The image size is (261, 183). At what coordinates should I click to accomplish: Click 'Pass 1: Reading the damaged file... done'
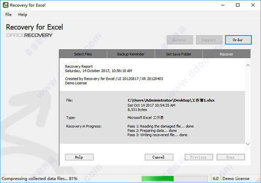tap(161, 126)
